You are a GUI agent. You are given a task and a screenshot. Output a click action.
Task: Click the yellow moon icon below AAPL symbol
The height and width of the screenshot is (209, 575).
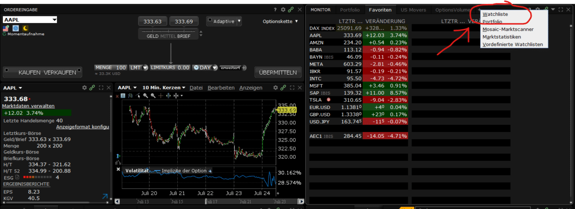pos(25,29)
